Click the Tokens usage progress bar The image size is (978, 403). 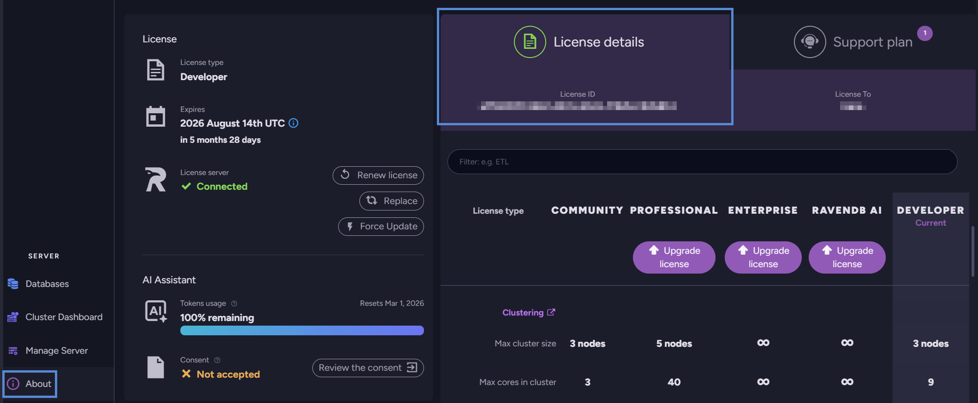click(x=302, y=330)
